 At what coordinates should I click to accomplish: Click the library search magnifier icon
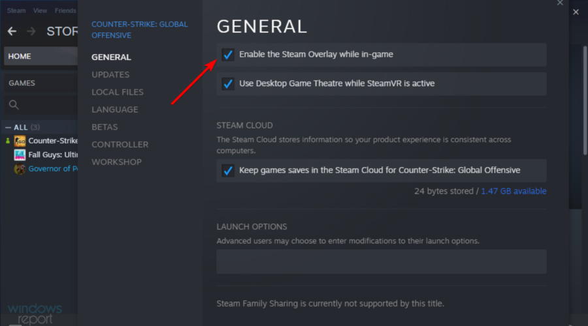coord(14,105)
